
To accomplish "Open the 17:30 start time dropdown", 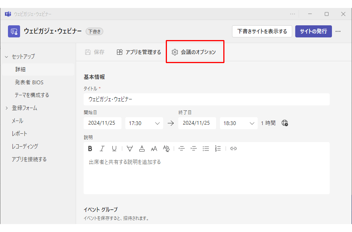I will 144,123.
